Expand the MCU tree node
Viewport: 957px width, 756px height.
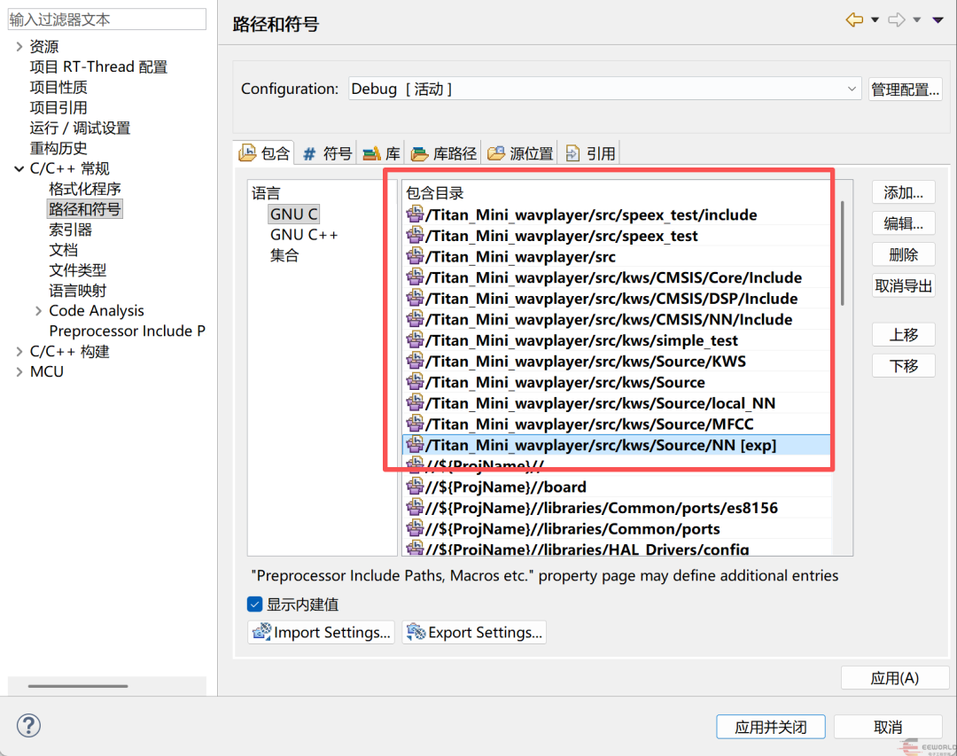click(19, 372)
